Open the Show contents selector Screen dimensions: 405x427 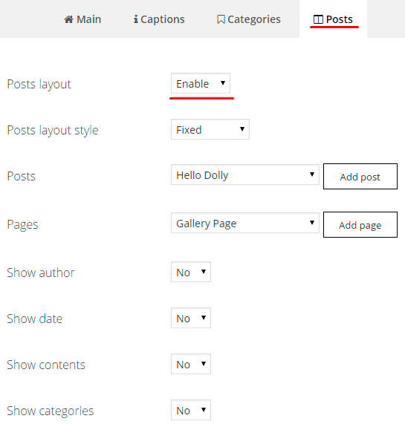tap(191, 364)
